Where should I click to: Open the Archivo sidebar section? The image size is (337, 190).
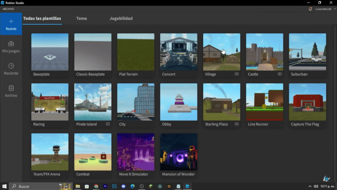tap(11, 91)
